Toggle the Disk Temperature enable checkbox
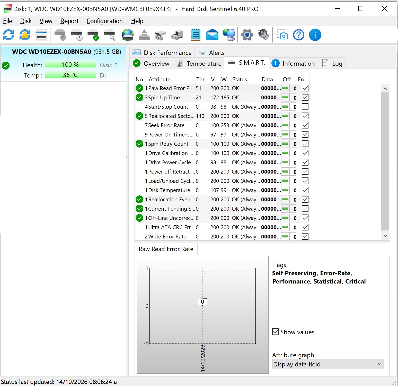This screenshot has width=398, height=386. 305,190
